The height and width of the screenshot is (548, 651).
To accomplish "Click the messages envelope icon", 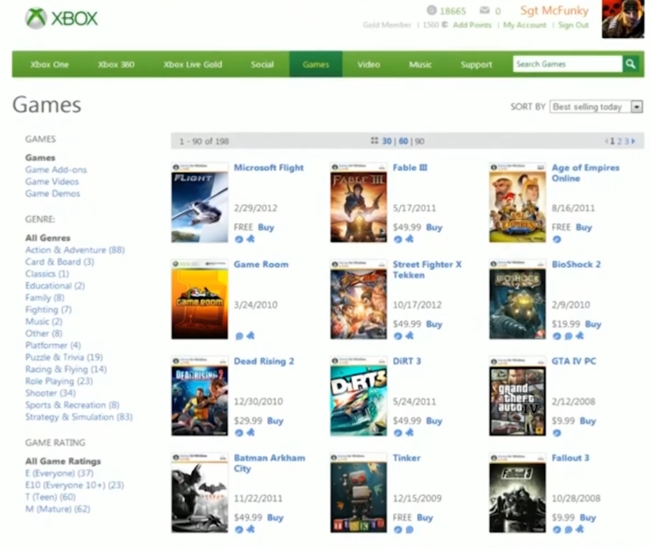I will click(485, 10).
